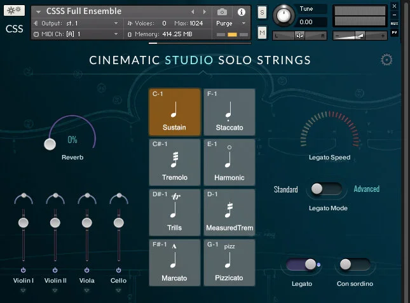Select the Sustain articulation
The image size is (410, 303).
tap(174, 112)
